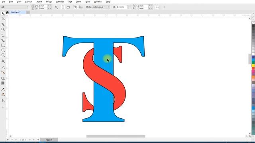Click the nudge distance 0.1 mm field
This screenshot has height=143, width=255.
(122, 7)
